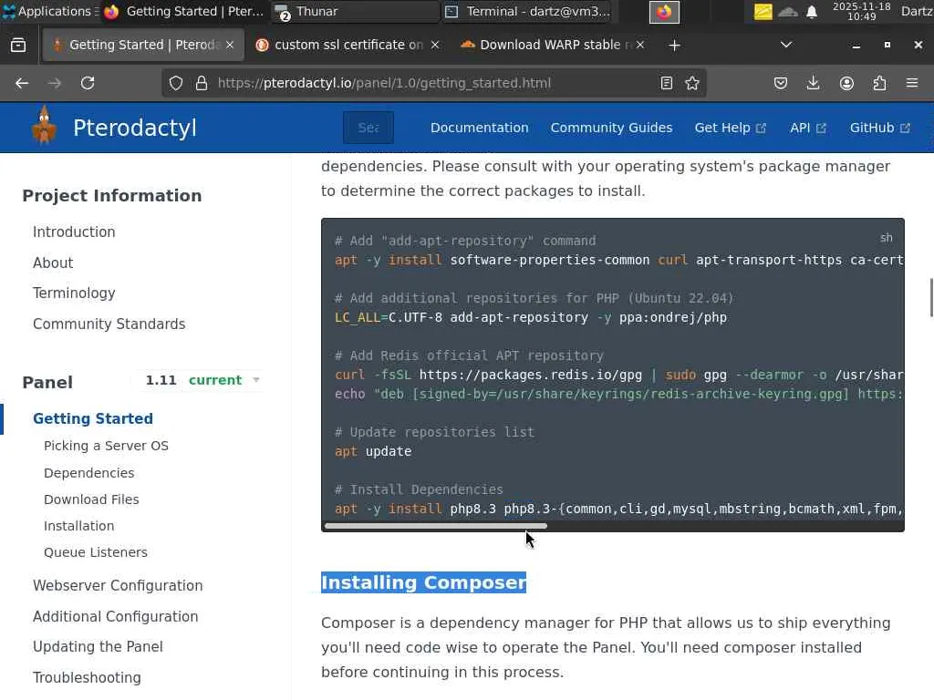Open Additional Configuration page
This screenshot has width=934, height=700.
point(116,617)
